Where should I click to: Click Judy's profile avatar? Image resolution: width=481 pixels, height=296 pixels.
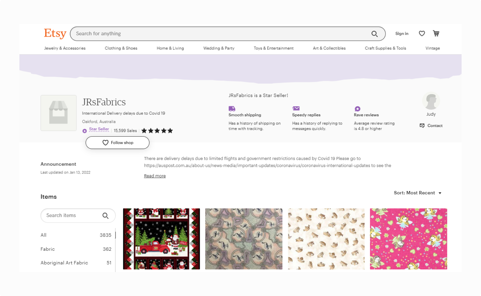(x=431, y=101)
